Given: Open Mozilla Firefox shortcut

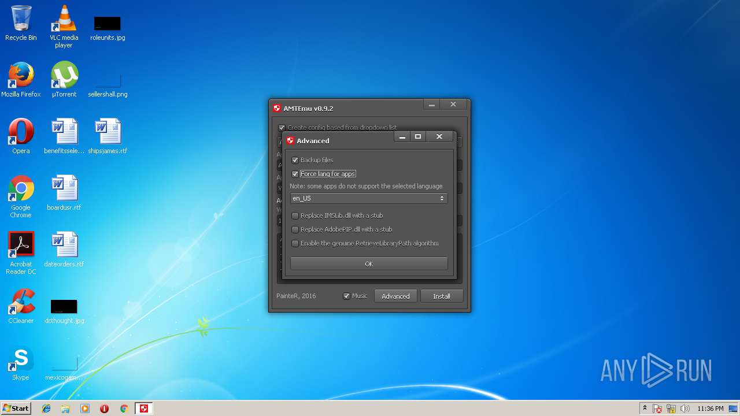Looking at the screenshot, I should (21, 80).
